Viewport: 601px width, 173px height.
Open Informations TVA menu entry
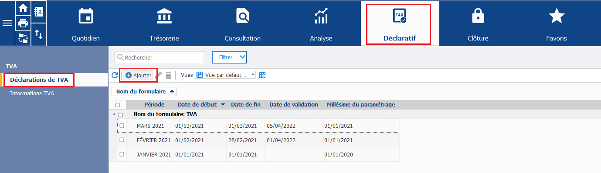32,93
